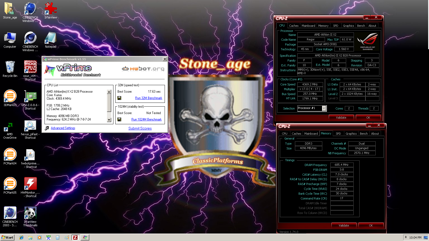Viewport: 429px width, 241px height.
Task: Click the NB Frequency value 2570.1 MHz
Action: pos(361,153)
